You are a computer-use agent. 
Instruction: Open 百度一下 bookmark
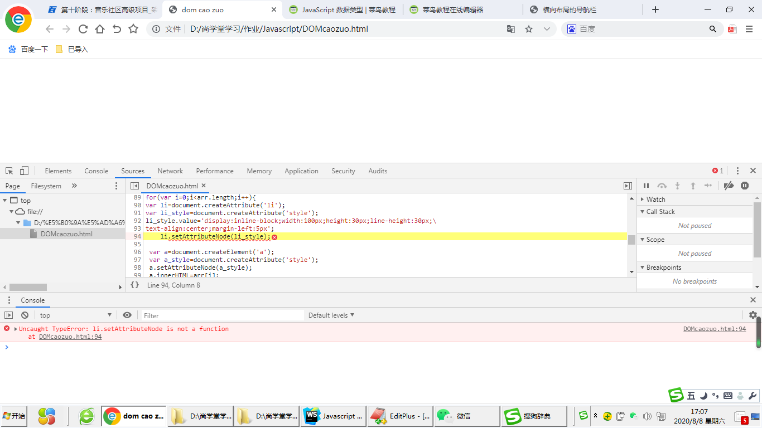[x=28, y=49]
